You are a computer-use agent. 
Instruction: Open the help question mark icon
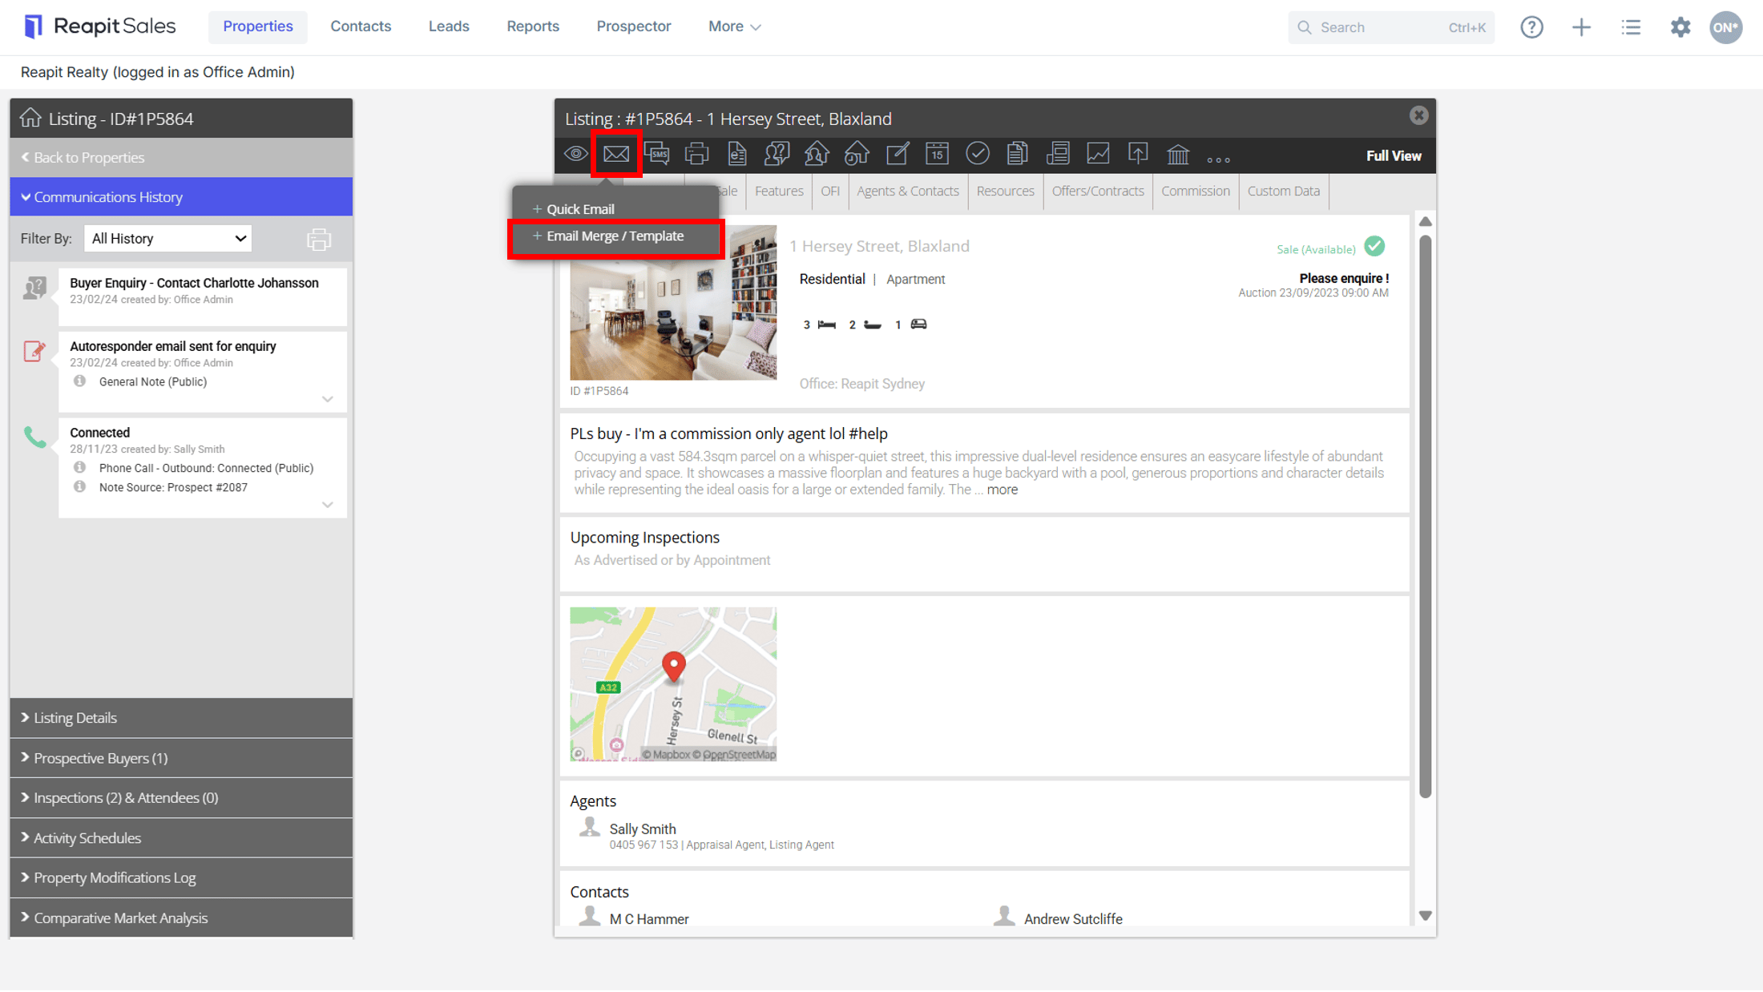(1531, 27)
